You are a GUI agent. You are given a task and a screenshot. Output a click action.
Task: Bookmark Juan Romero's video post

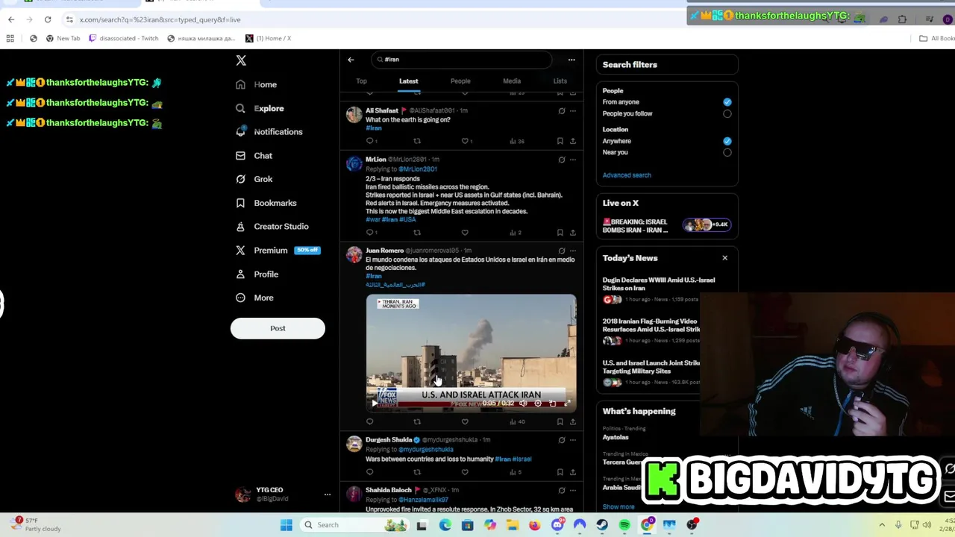pos(560,421)
